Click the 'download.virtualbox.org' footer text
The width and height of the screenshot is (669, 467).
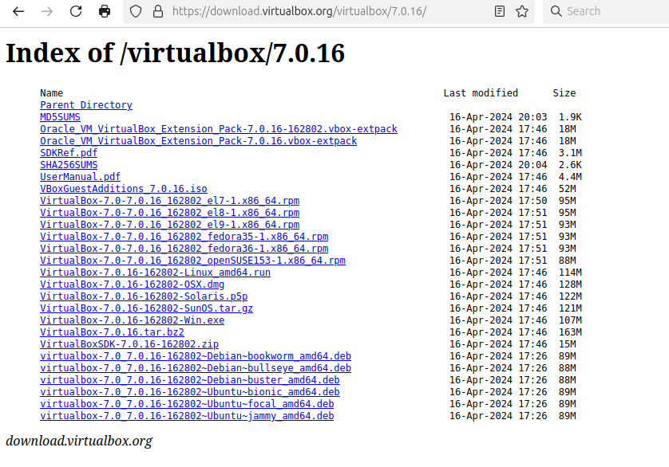(x=79, y=441)
